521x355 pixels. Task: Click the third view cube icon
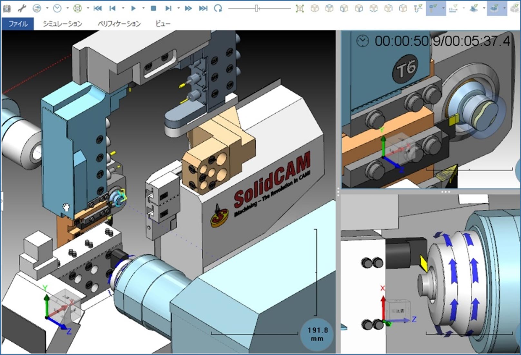point(344,8)
